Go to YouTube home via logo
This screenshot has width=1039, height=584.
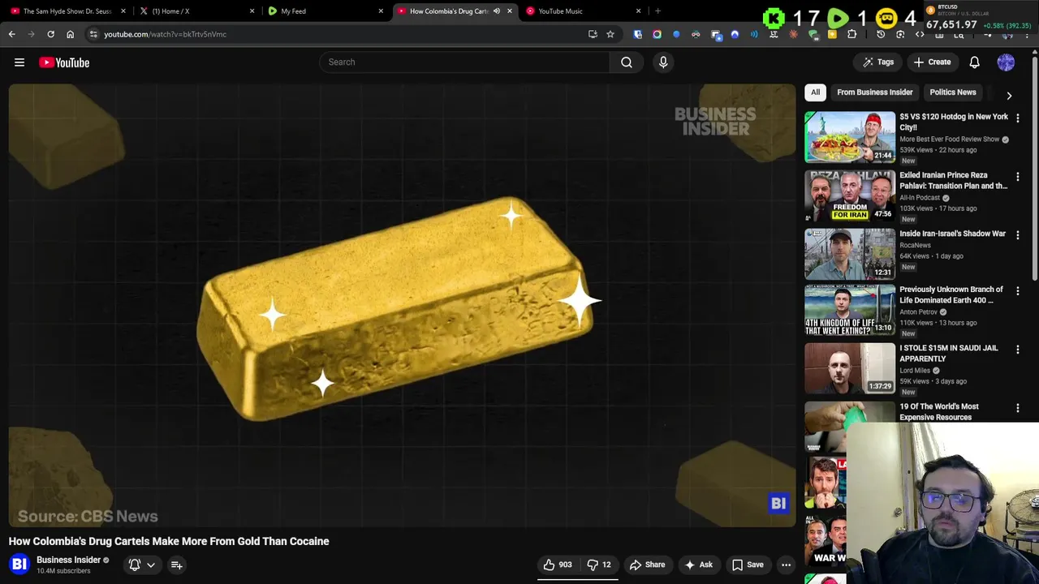tap(64, 62)
